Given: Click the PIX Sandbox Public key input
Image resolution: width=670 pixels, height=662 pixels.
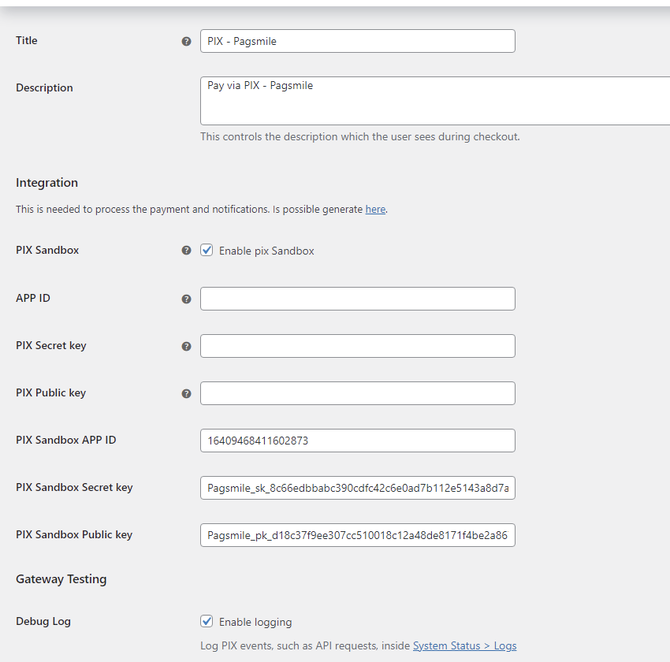Looking at the screenshot, I should coord(357,535).
